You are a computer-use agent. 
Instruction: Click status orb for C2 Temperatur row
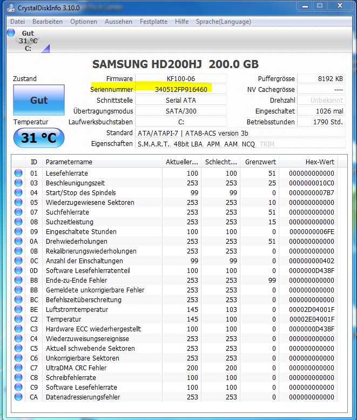(x=18, y=319)
